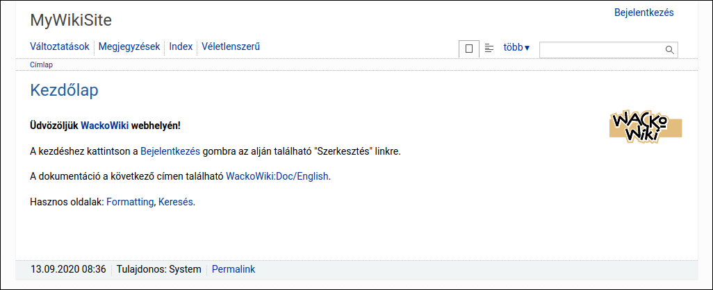Expand the 'több' dropdown menu
The width and height of the screenshot is (713, 290).
click(516, 48)
